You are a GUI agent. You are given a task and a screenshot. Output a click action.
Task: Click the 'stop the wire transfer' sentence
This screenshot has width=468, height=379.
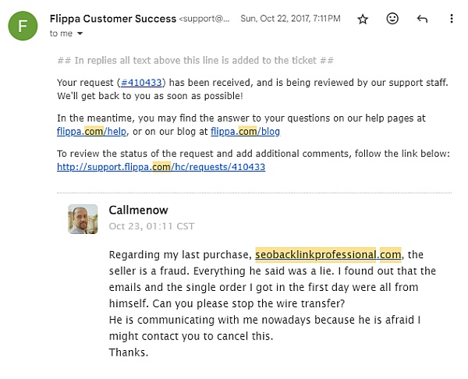click(x=249, y=303)
